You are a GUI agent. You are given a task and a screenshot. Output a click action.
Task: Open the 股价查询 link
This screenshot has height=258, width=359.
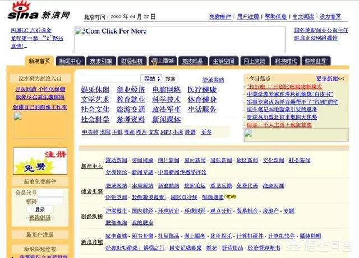pos(116,222)
